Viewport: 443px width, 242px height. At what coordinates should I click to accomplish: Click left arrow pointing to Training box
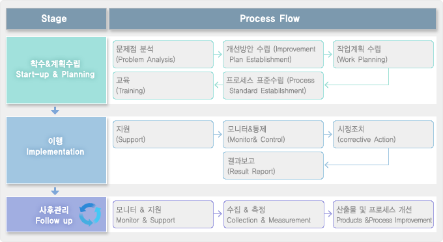(218, 85)
